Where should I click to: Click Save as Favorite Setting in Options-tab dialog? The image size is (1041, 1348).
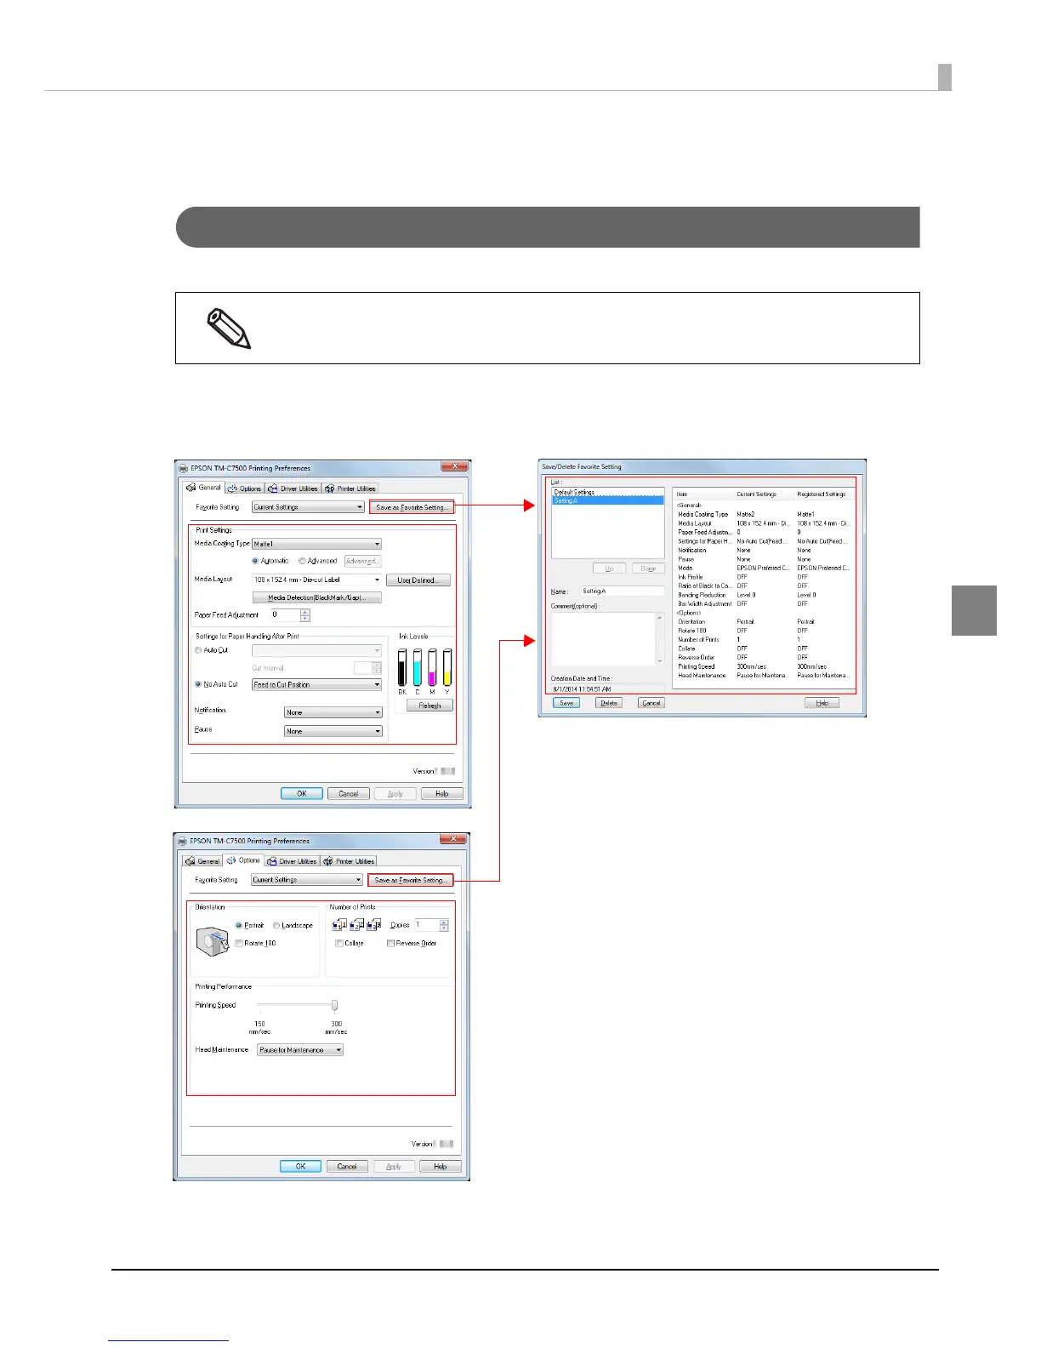pos(411,880)
